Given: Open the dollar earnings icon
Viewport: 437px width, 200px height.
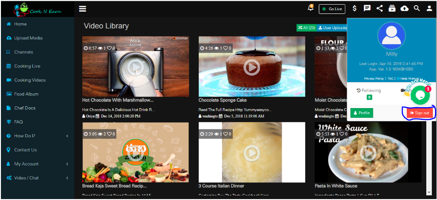Looking at the screenshot, I should coord(355,9).
